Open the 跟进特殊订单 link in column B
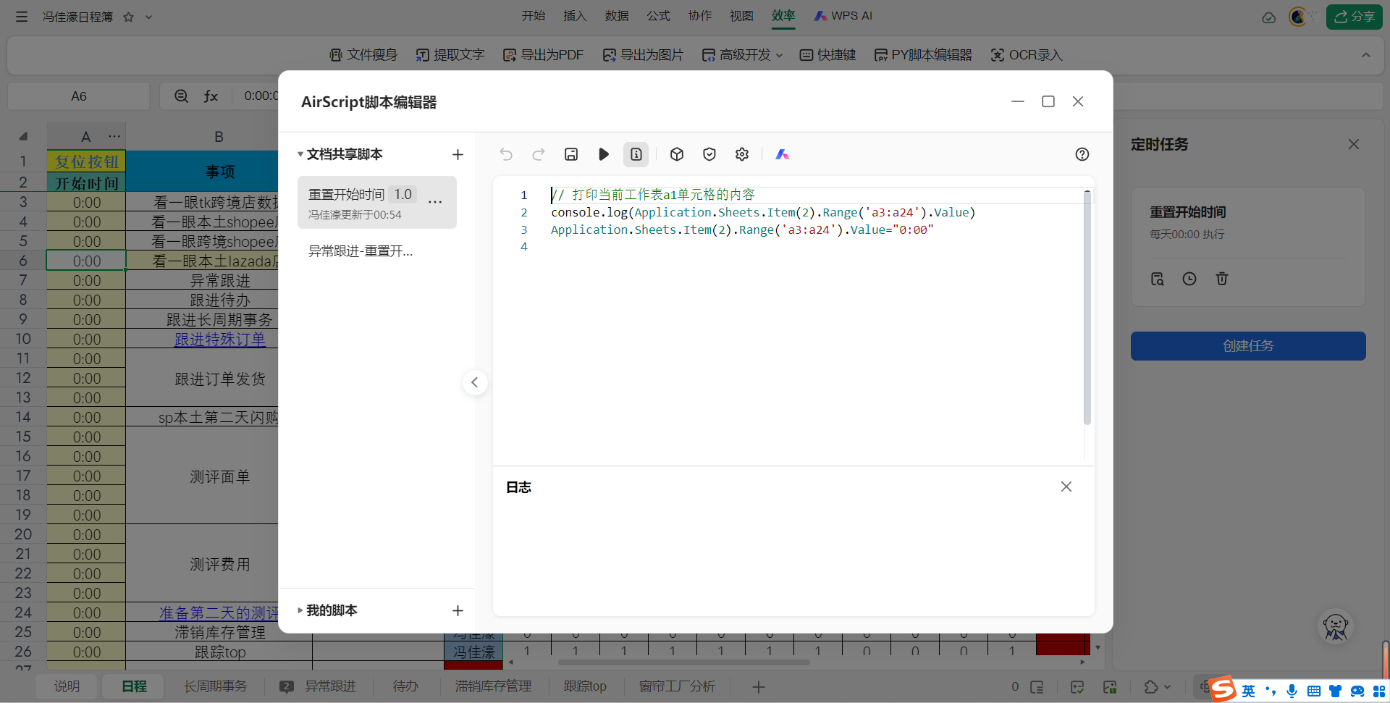 (220, 339)
